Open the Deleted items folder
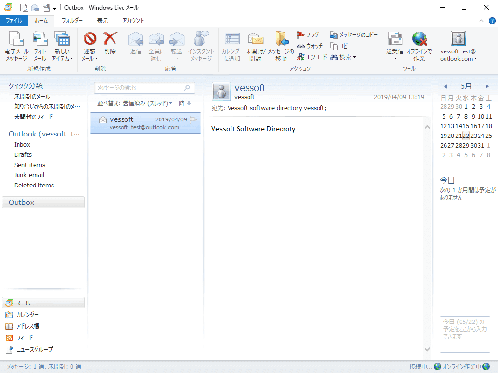The height and width of the screenshot is (373, 498). (34, 185)
